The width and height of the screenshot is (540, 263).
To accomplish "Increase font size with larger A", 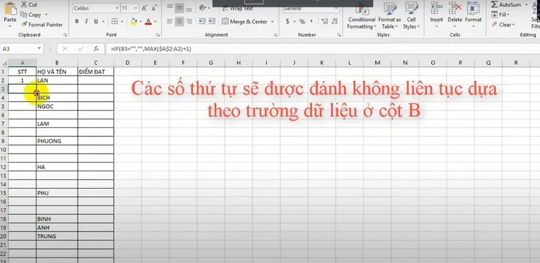I will pos(144,8).
